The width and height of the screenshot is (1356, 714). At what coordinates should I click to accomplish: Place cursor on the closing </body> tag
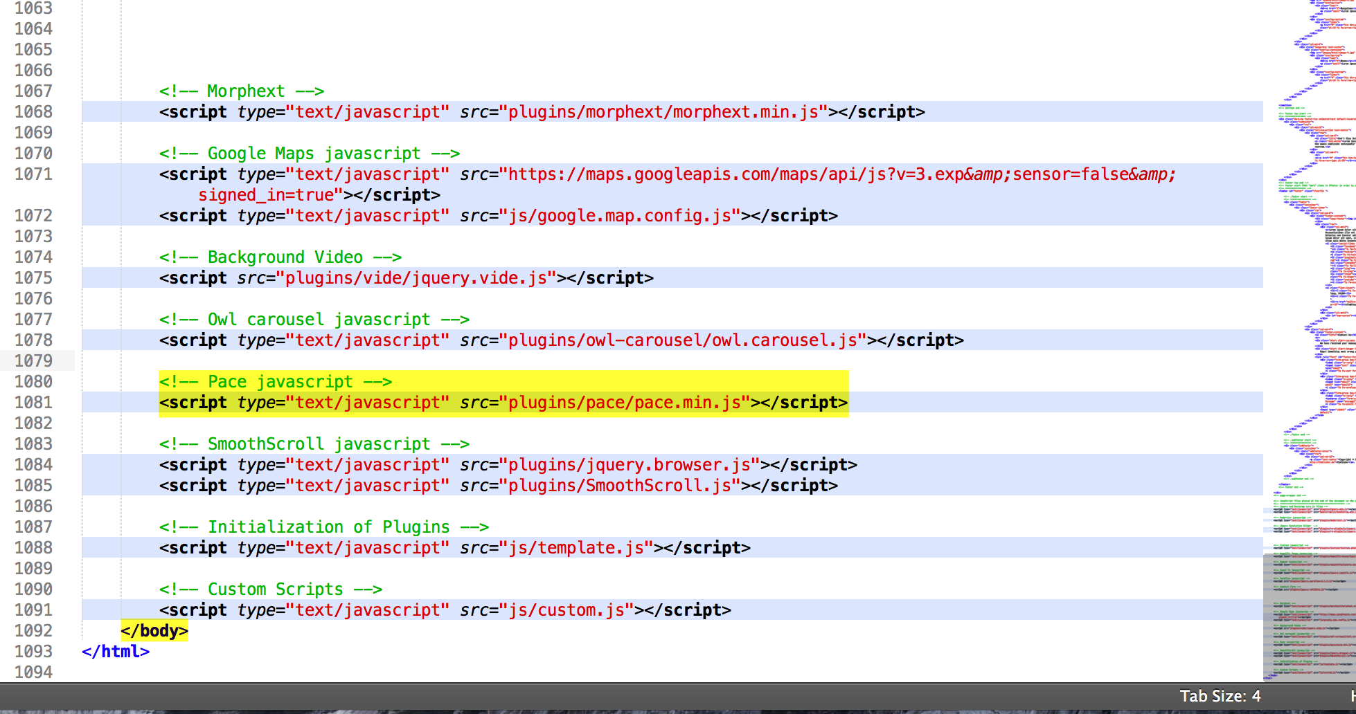pyautogui.click(x=154, y=630)
